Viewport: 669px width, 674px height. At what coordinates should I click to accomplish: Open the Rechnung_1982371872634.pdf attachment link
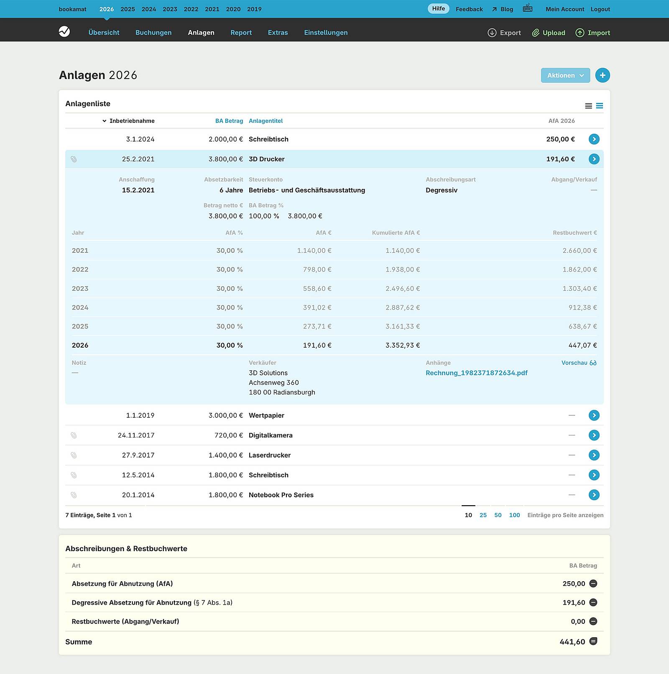coord(476,373)
